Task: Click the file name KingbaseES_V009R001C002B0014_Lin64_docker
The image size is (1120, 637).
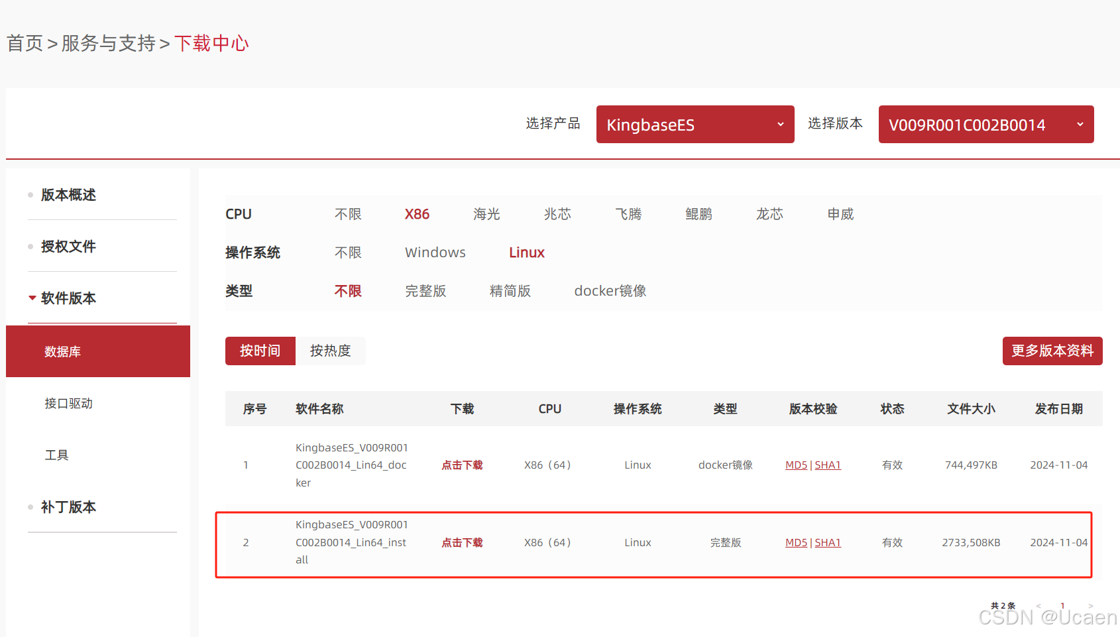Action: (352, 465)
